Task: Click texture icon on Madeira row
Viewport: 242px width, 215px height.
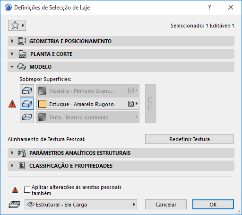Action: (x=131, y=90)
